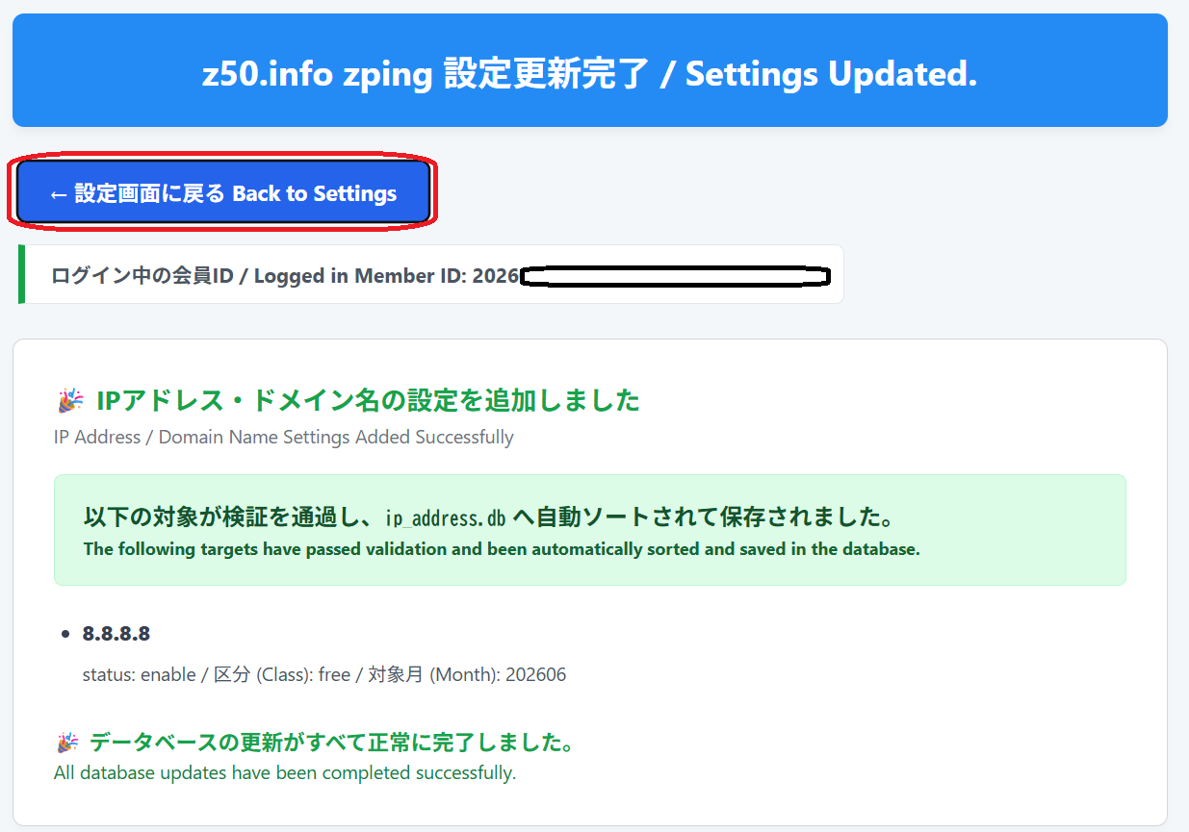The width and height of the screenshot is (1189, 832).
Task: Click the ip_address.db text in green notice
Action: coord(446,518)
